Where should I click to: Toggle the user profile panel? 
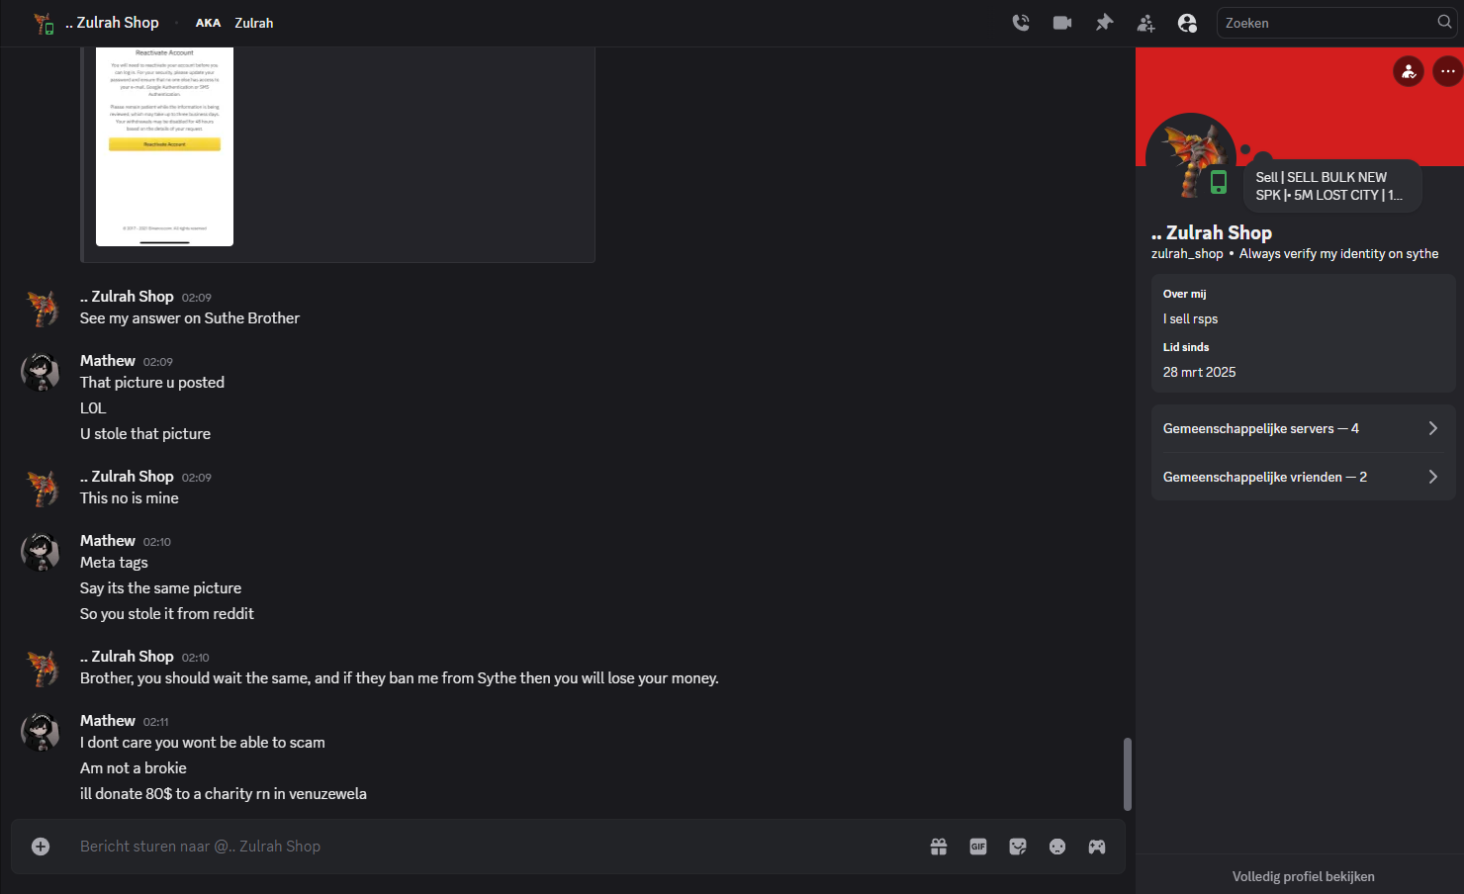(x=1187, y=23)
